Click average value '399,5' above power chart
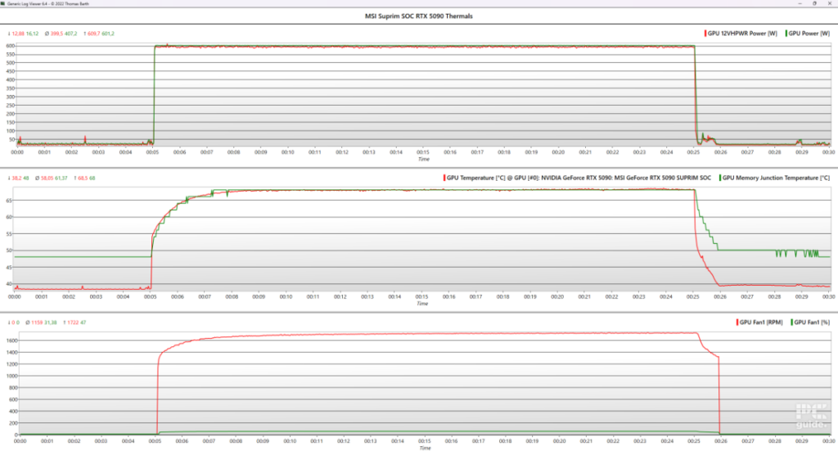 click(56, 34)
